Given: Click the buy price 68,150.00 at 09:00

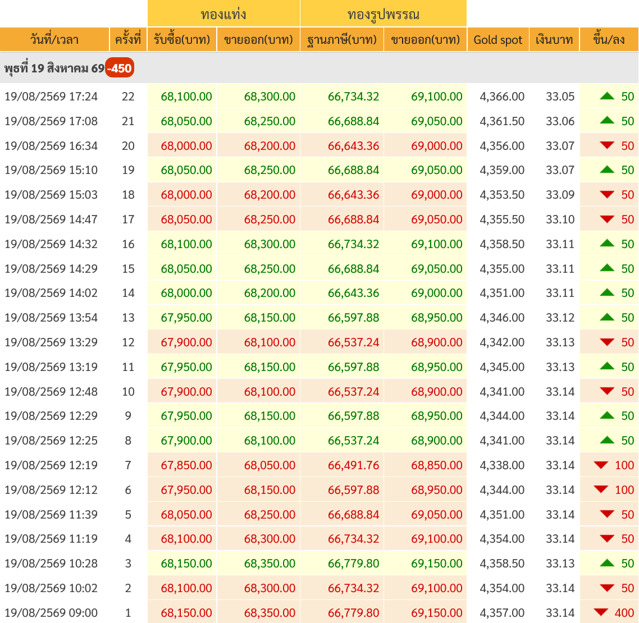Looking at the screenshot, I should 186,612.
